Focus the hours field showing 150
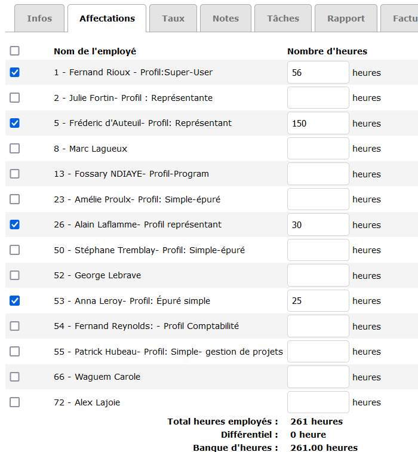 coord(318,123)
